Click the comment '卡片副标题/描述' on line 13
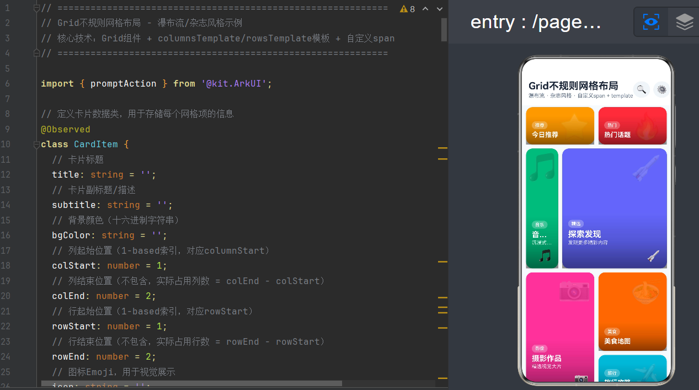This screenshot has width=699, height=390. (x=102, y=190)
